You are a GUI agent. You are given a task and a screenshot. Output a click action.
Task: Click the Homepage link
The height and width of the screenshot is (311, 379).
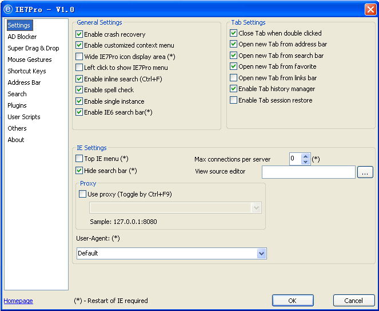18,301
